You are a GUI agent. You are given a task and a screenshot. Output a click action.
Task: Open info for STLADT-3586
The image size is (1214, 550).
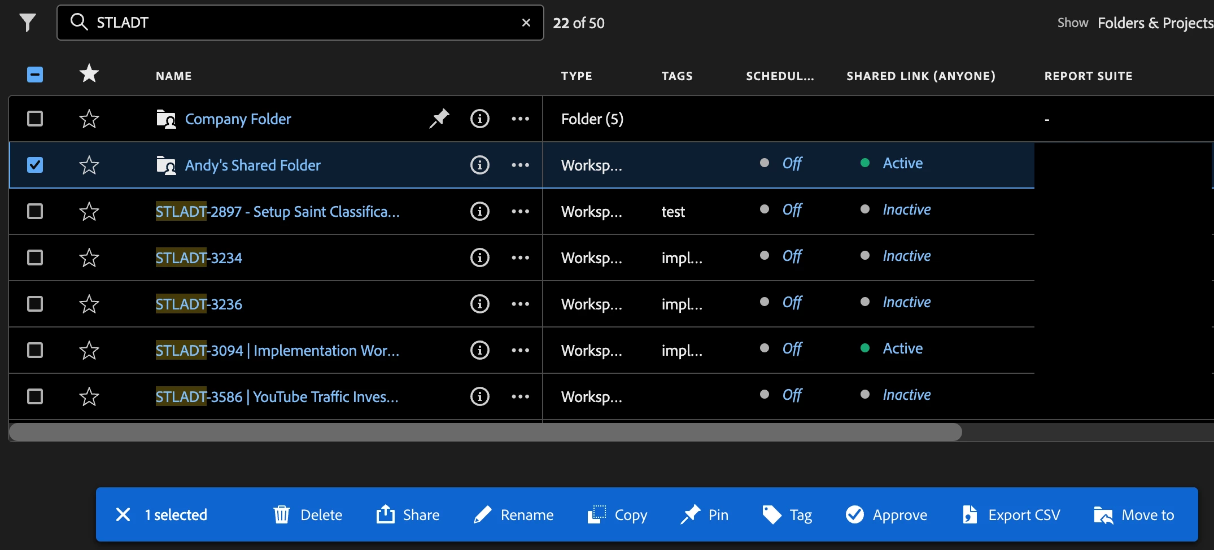480,396
